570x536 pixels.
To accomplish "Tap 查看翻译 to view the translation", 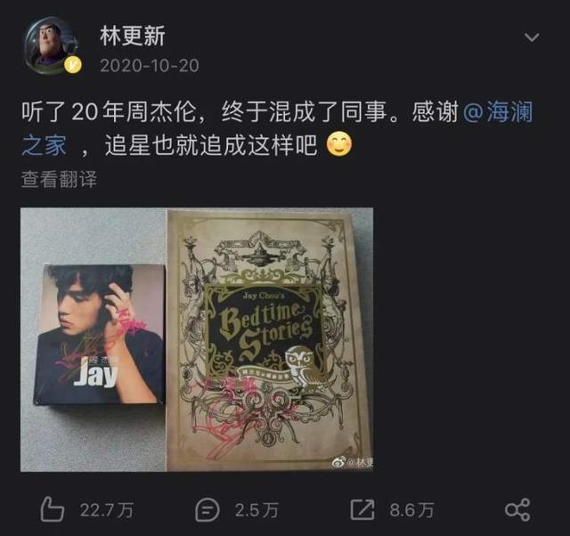I will pos(59,179).
